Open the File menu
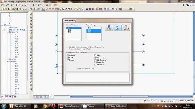This screenshot has width=195, height=109. [x=2, y=5]
